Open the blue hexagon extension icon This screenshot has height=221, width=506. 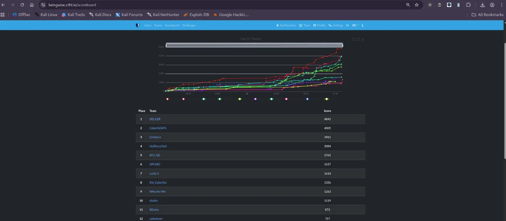(x=449, y=5)
